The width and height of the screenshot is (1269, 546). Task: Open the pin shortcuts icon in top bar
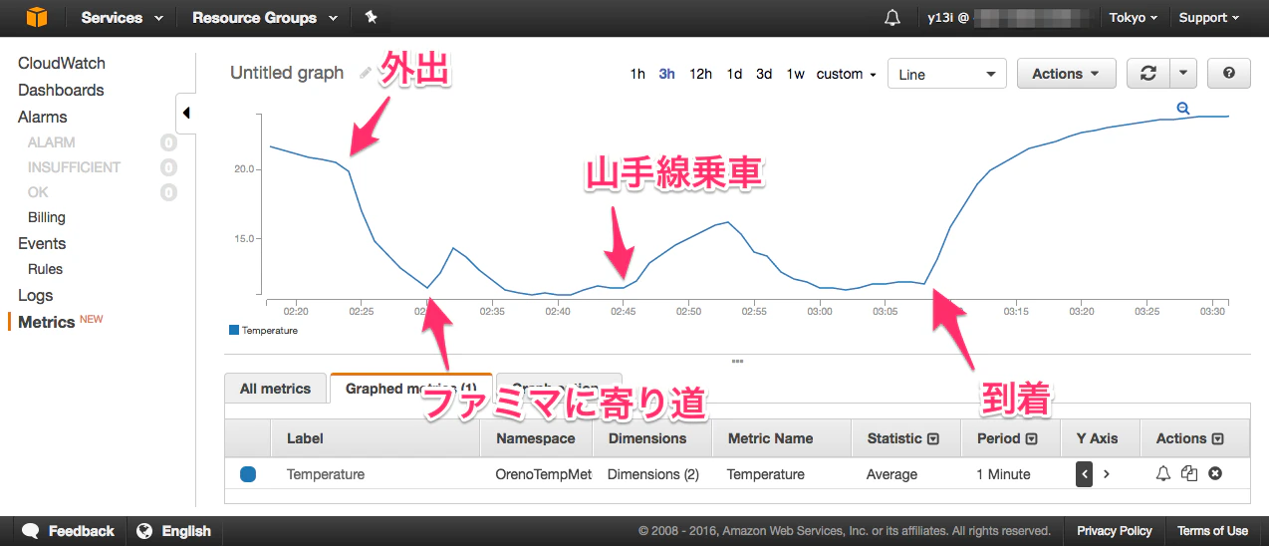pos(371,17)
